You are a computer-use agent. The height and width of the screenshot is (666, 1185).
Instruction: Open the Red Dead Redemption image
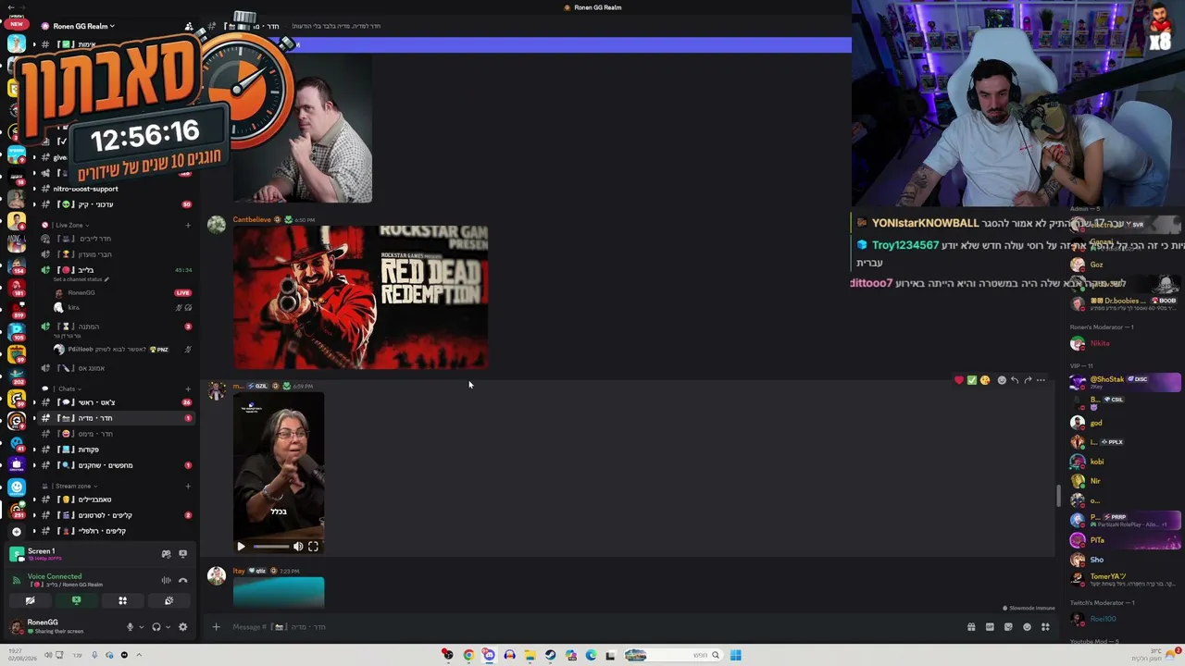coord(361,297)
